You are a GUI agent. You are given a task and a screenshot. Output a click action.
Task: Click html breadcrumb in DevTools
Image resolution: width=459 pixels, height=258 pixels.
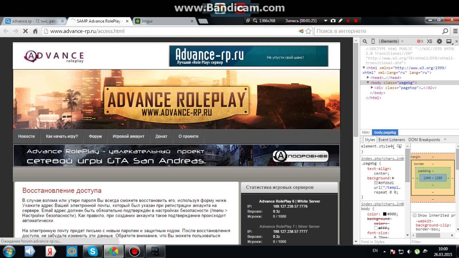click(366, 132)
